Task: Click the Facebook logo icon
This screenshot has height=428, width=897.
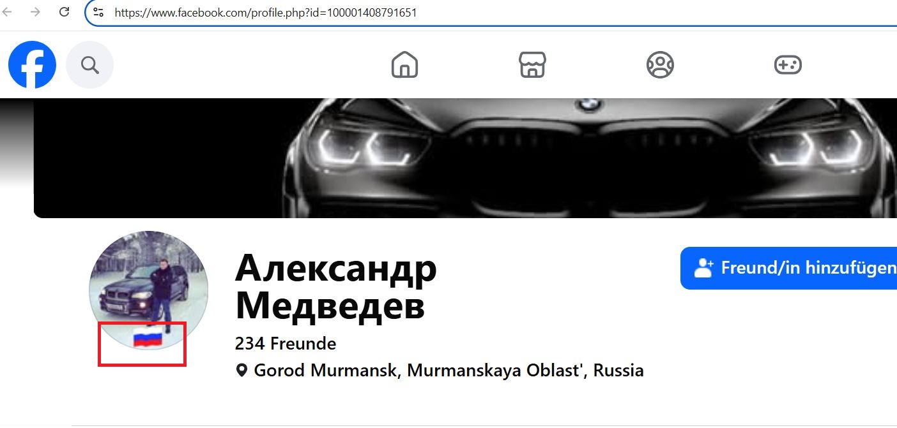Action: pyautogui.click(x=32, y=64)
